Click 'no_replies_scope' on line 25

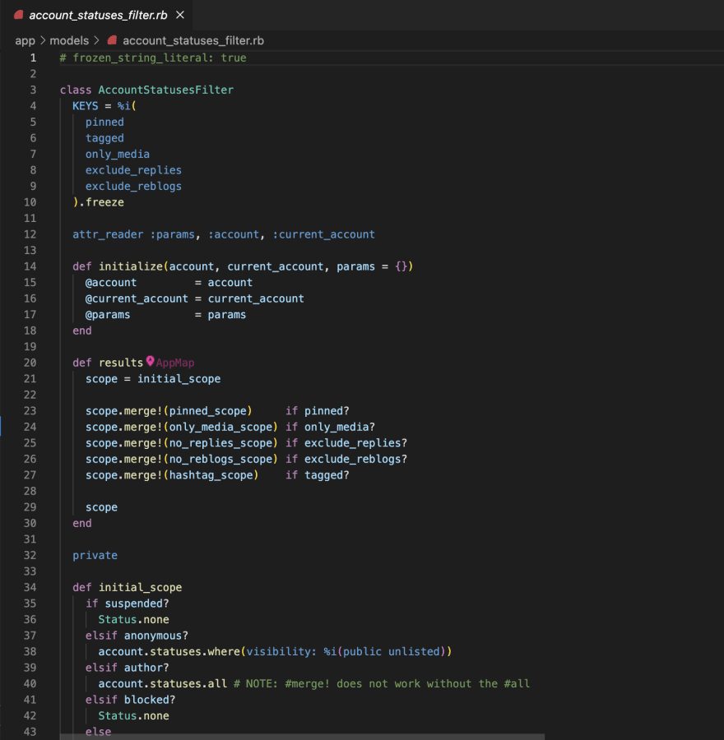(x=220, y=442)
